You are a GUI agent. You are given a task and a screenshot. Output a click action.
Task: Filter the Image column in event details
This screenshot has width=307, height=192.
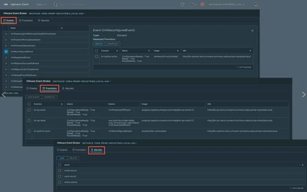tap(178, 51)
